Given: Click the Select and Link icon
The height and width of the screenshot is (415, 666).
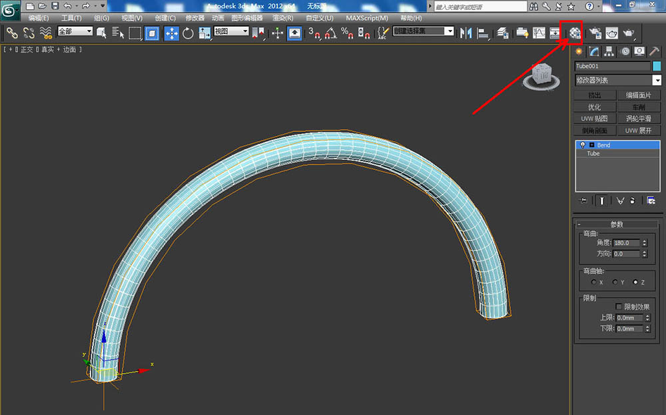Looking at the screenshot, I should [x=12, y=33].
